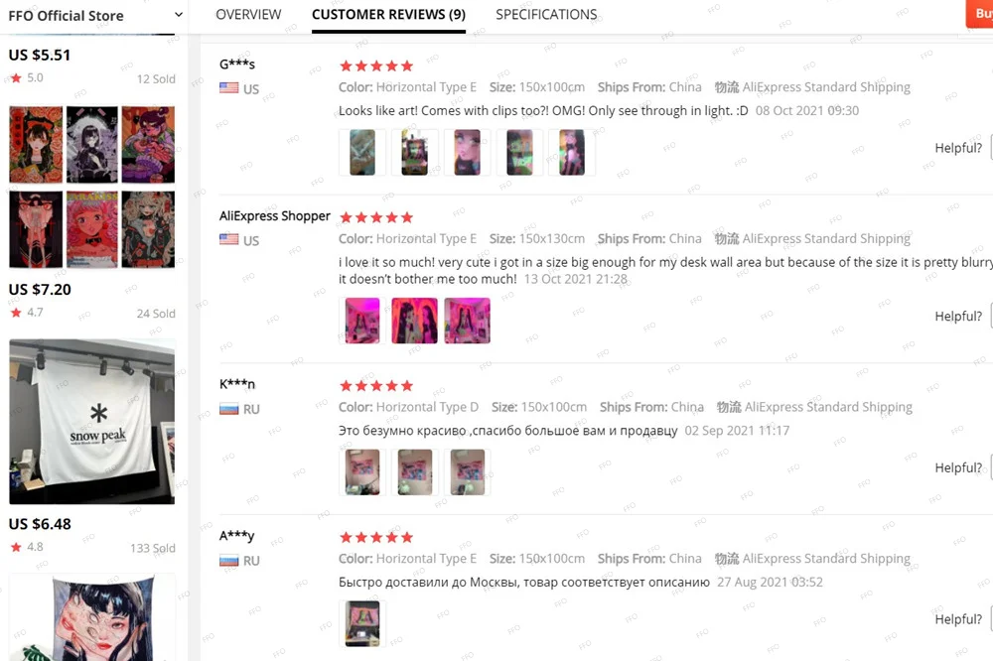The image size is (993, 661).
Task: Open the photo in A***y review
Action: pos(362,623)
